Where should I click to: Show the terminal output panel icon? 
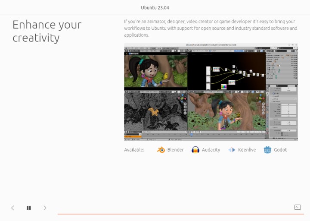pos(298,207)
